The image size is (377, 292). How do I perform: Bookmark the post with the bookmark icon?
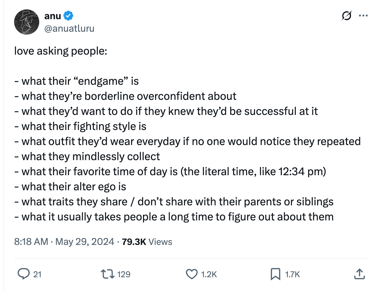[276, 274]
